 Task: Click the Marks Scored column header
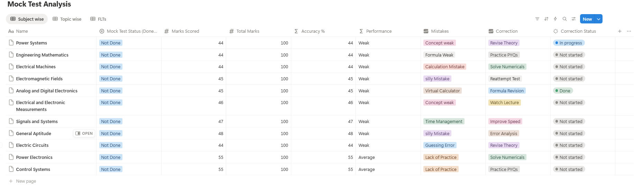coord(185,31)
